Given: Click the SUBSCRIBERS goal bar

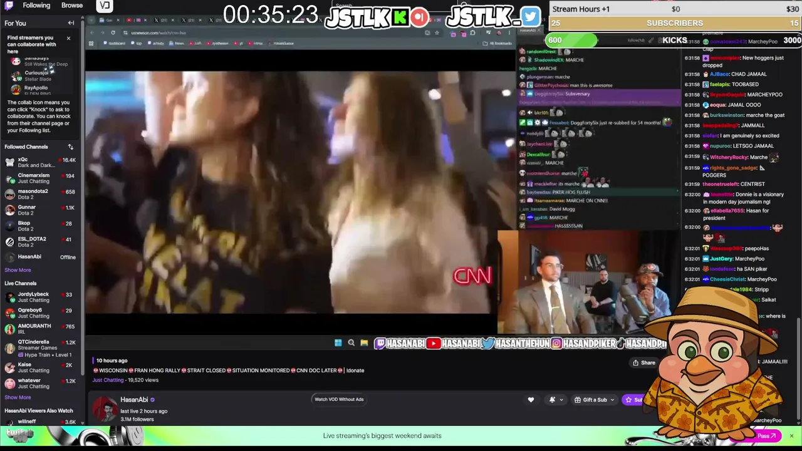Looking at the screenshot, I should [x=675, y=23].
